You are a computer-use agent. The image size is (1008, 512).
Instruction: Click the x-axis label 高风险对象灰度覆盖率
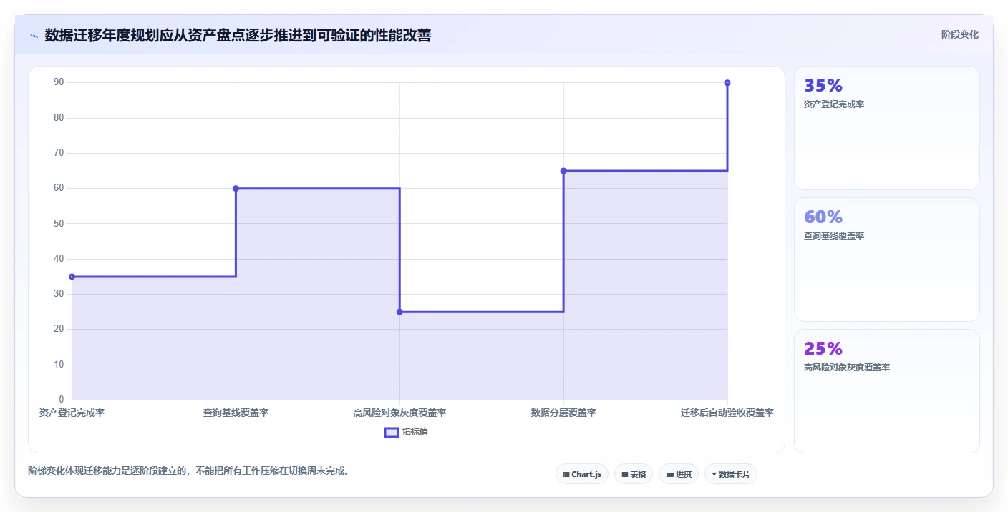coord(399,413)
